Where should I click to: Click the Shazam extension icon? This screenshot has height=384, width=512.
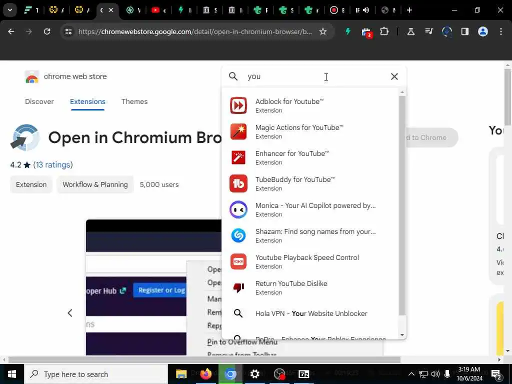238,235
